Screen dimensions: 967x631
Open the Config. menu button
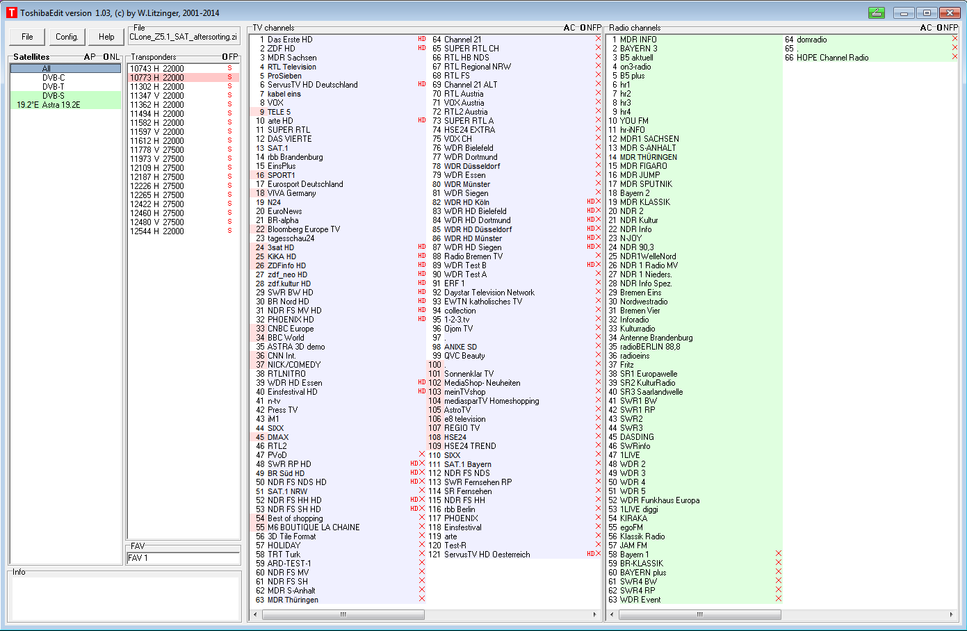click(67, 37)
